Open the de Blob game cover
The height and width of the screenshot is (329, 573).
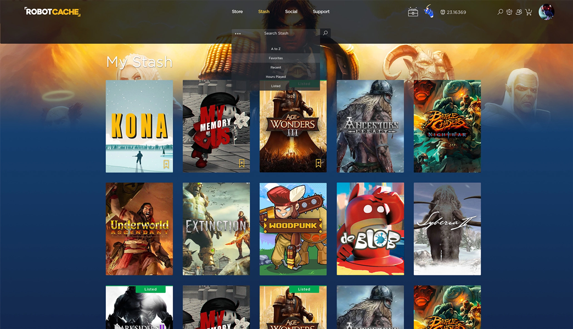click(x=370, y=229)
